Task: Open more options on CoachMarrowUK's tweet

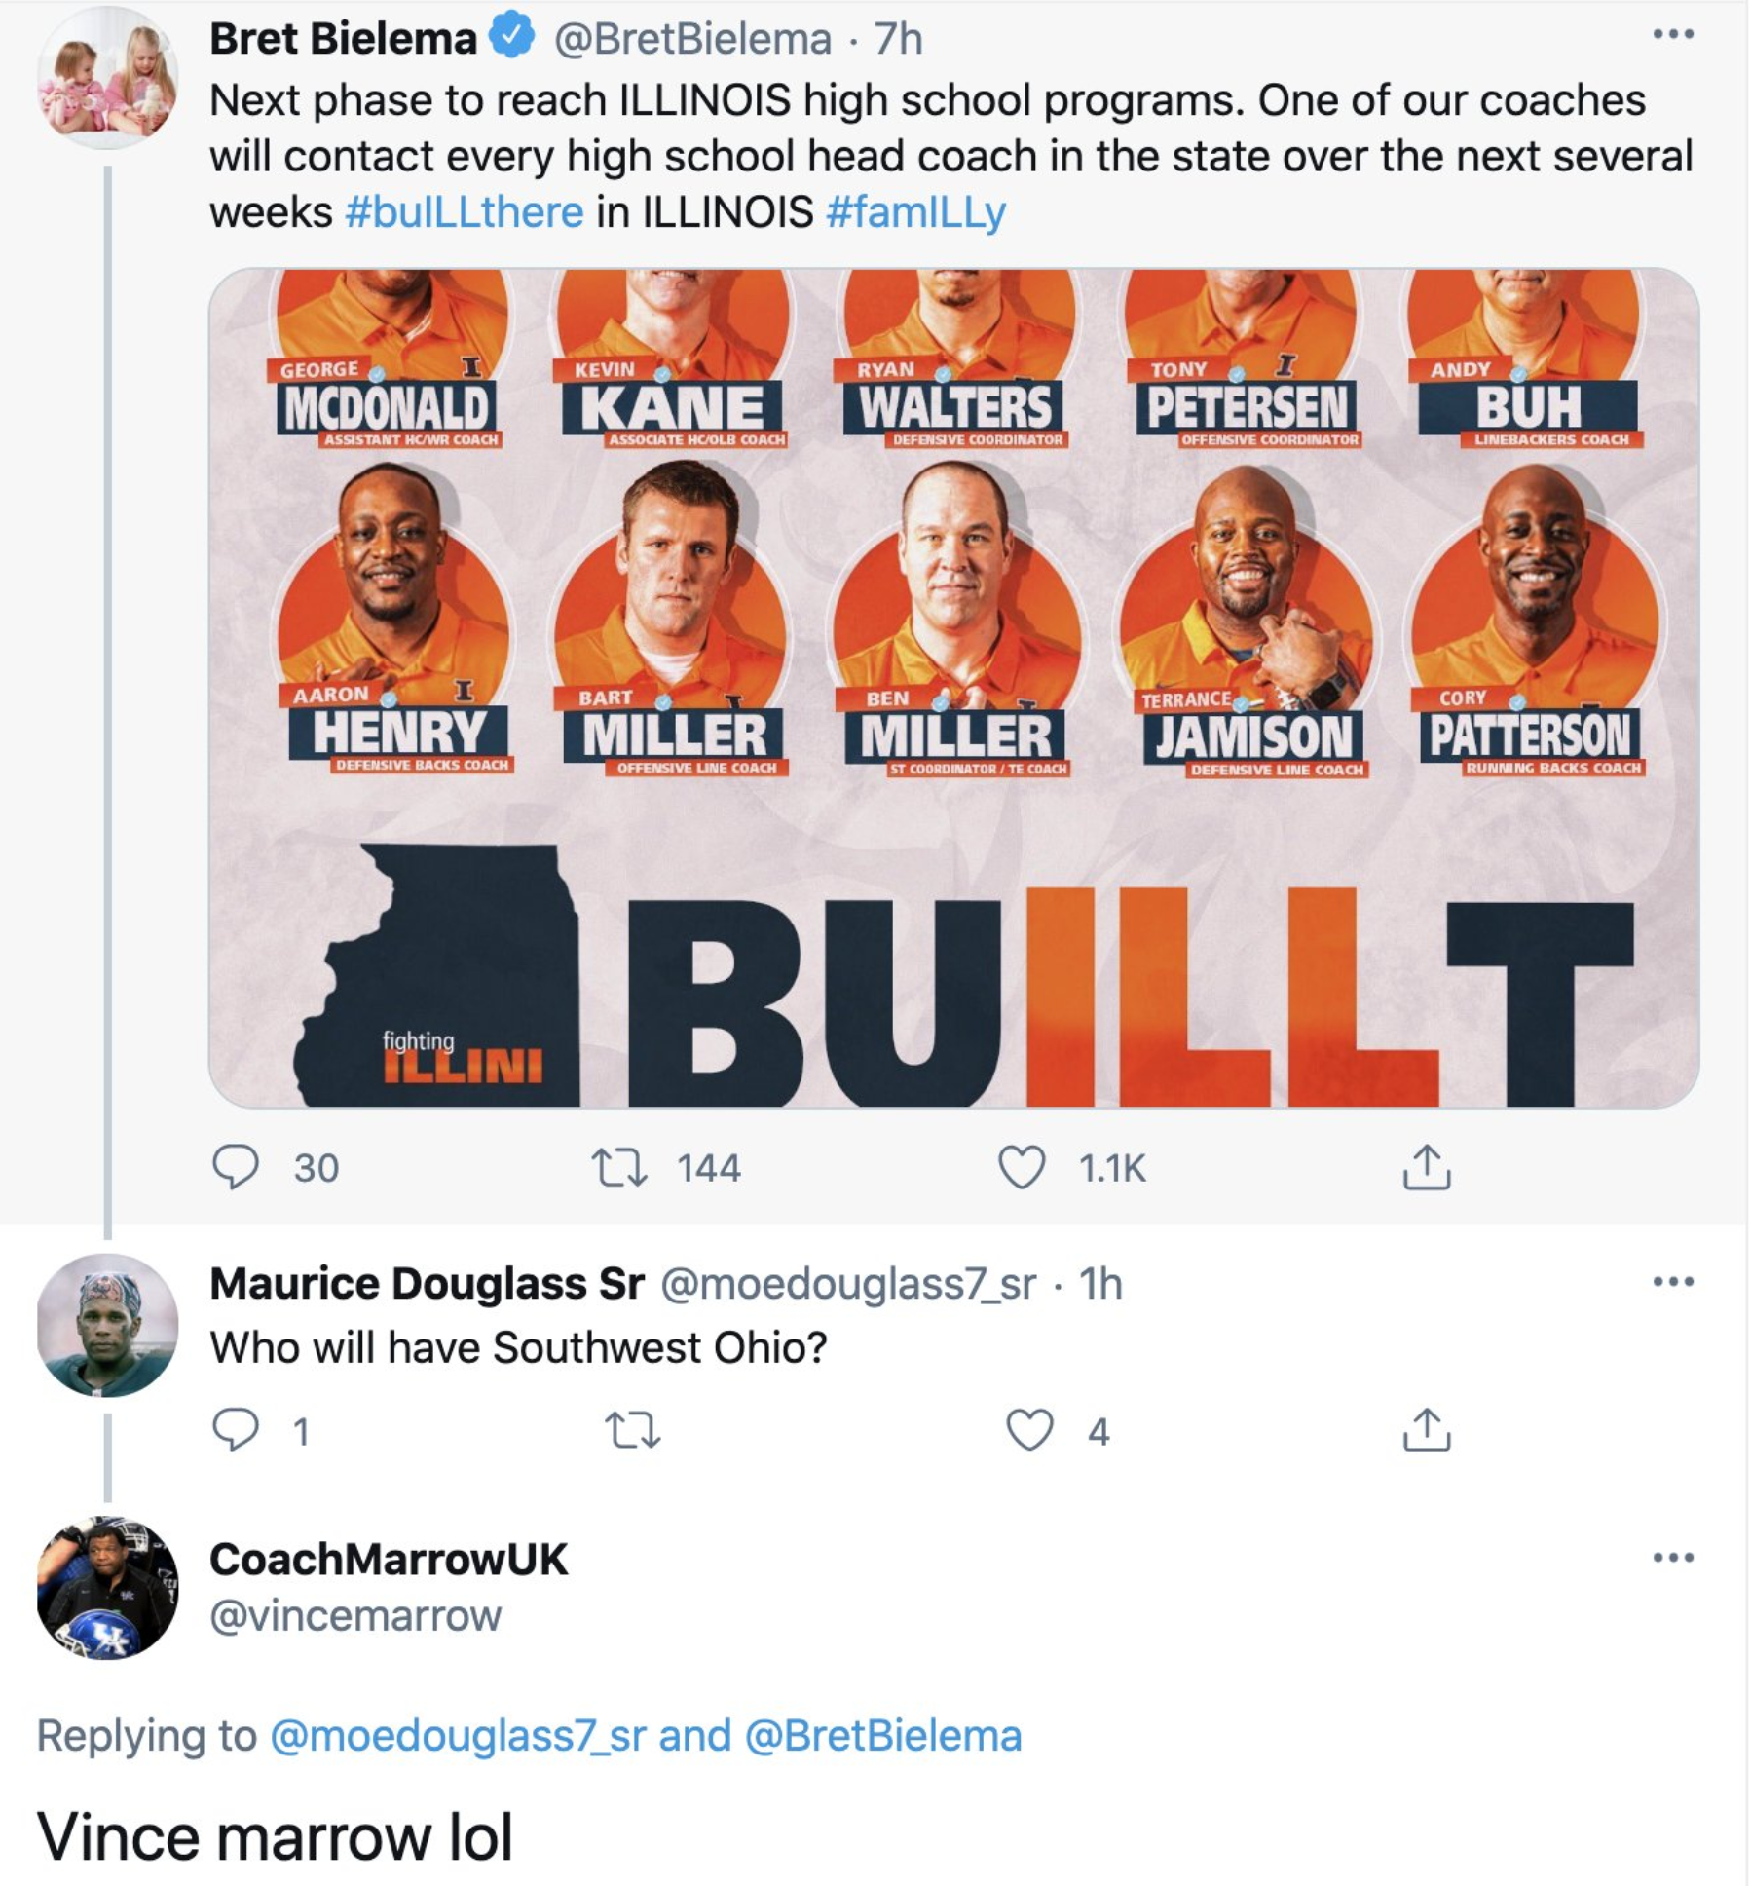Action: click(1673, 1558)
